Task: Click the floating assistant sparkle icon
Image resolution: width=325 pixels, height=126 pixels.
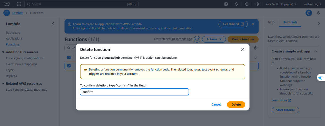Action: 320,77
